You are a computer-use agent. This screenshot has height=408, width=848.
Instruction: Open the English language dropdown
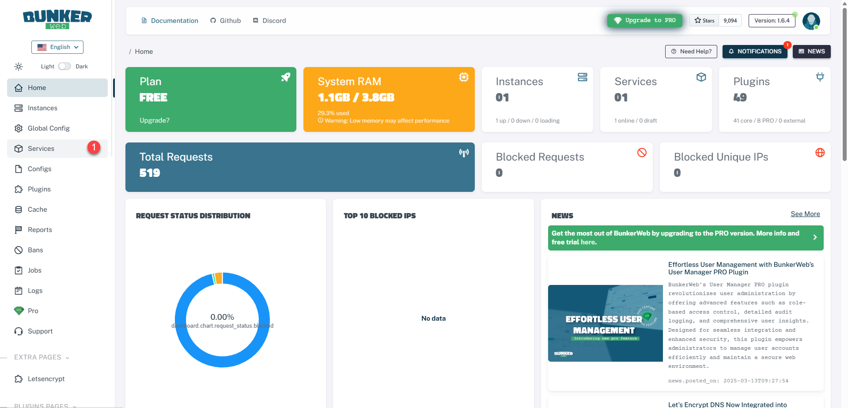pos(57,47)
